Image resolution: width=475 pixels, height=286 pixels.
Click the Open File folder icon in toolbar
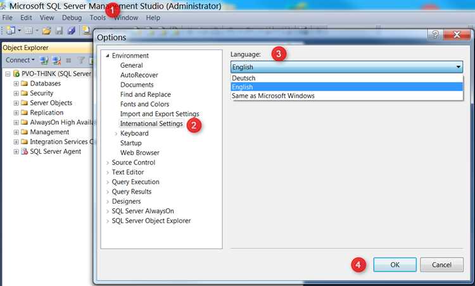[x=47, y=30]
